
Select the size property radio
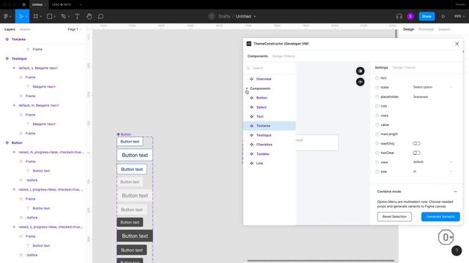click(377, 172)
